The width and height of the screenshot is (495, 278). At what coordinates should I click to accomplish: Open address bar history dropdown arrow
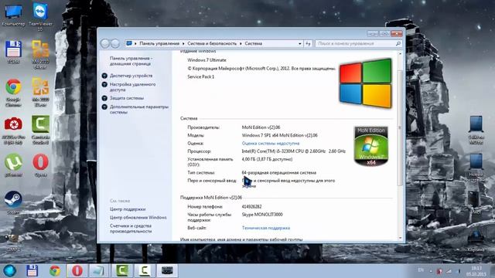point(300,43)
